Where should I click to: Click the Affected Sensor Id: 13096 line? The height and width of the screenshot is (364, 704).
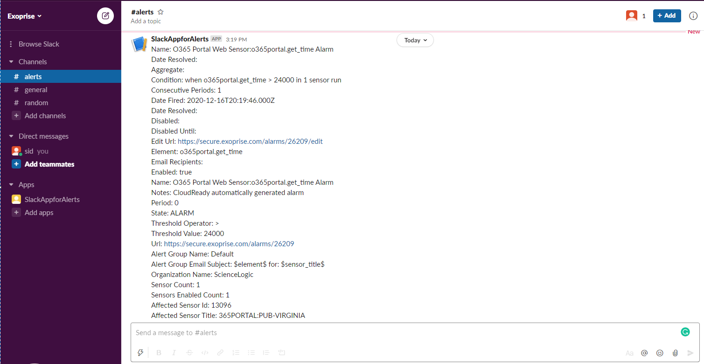191,305
